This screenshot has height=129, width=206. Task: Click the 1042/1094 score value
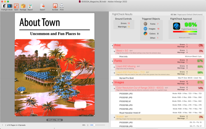(192, 34)
